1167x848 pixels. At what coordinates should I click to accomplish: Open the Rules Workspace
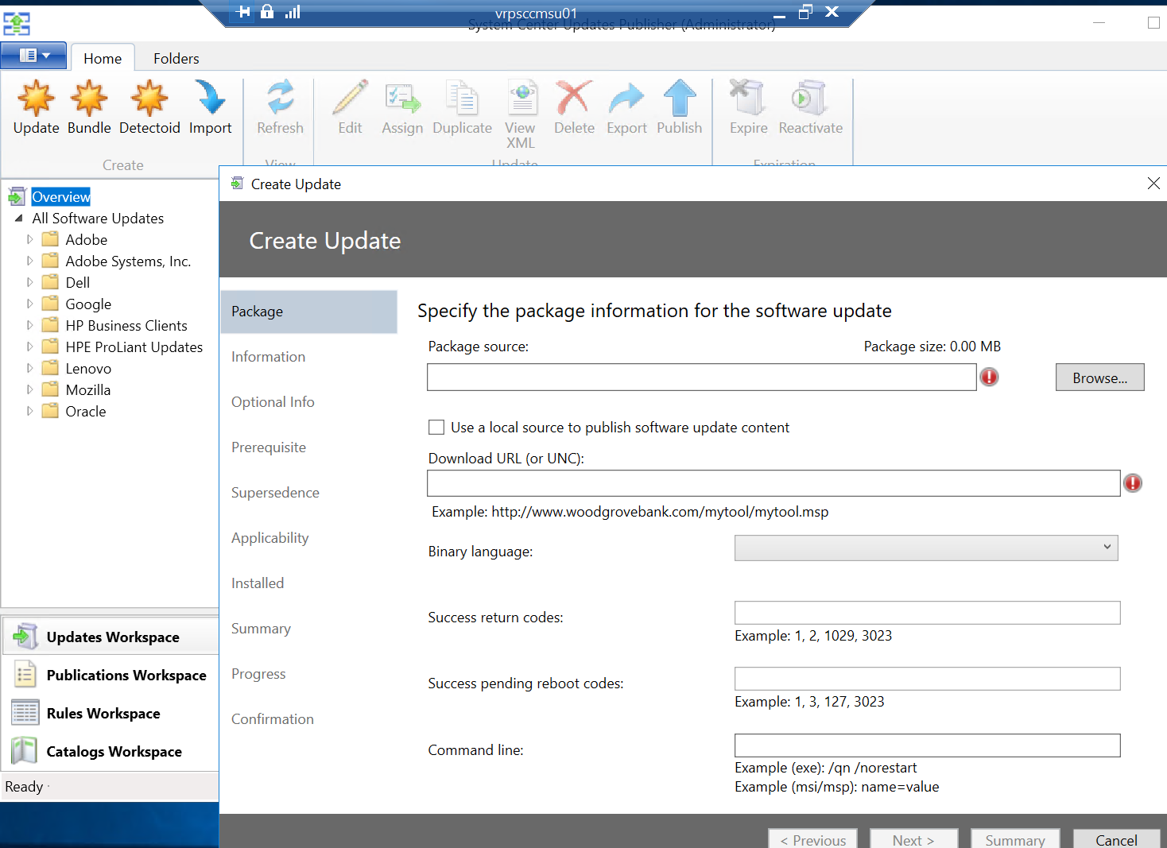[110, 713]
